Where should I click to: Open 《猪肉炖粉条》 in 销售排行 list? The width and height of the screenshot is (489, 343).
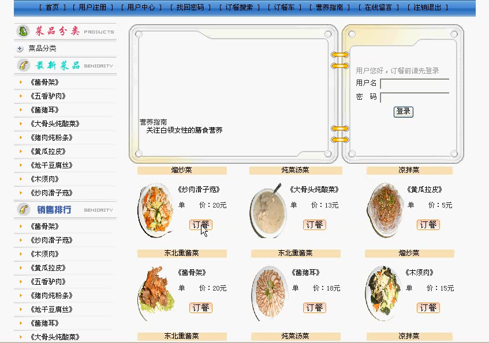(x=51, y=295)
